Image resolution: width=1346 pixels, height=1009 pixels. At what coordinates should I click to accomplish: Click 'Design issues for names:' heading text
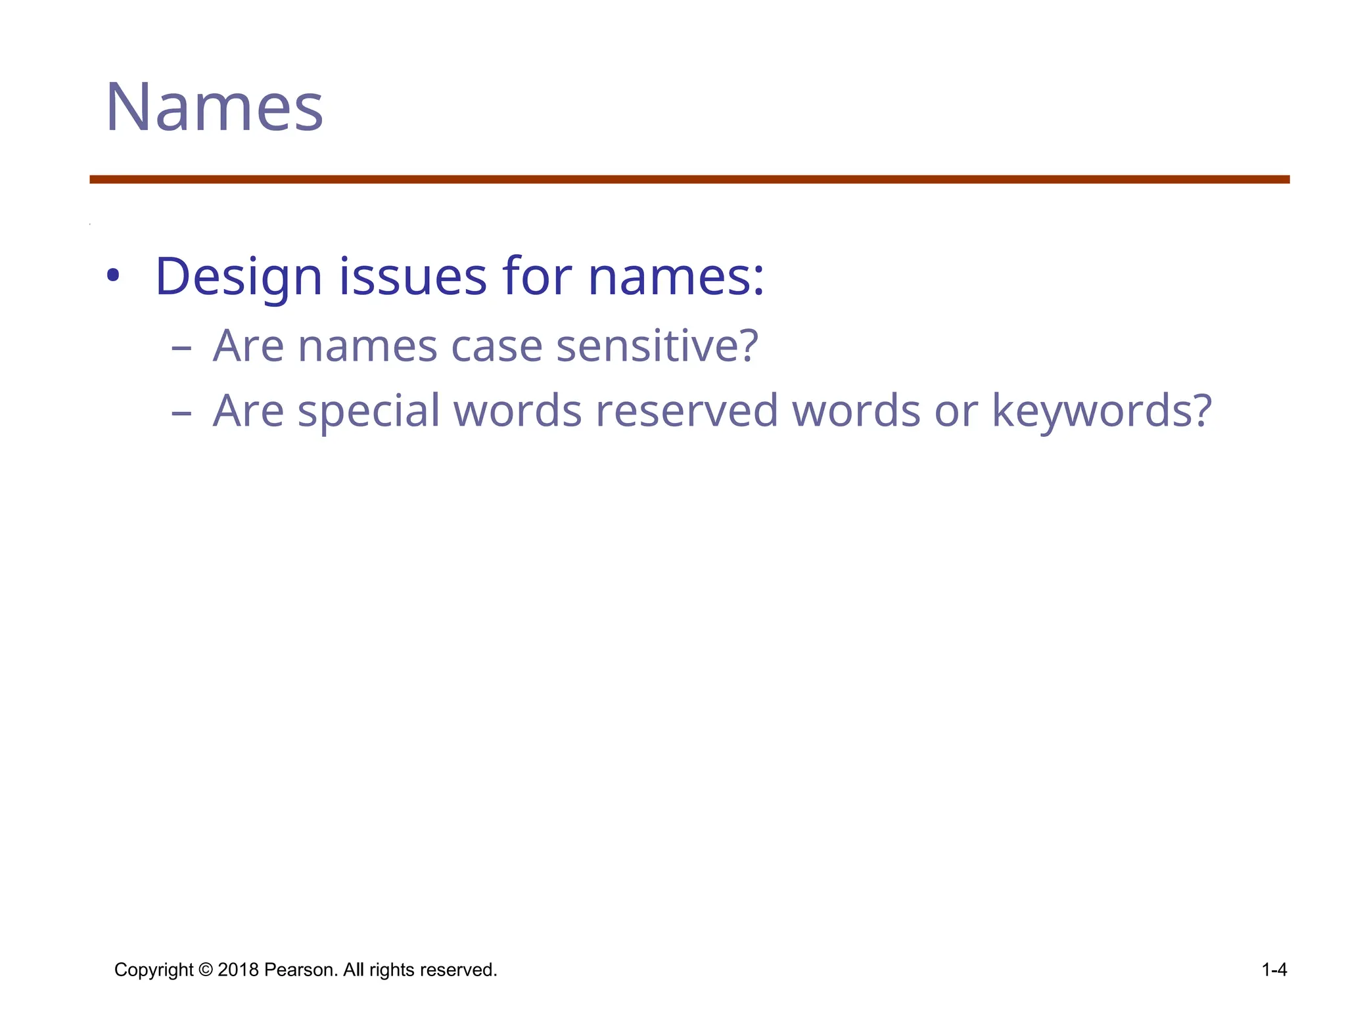[459, 277]
